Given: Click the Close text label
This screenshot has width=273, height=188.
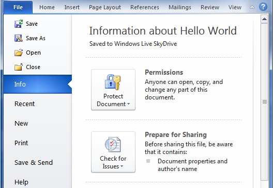Looking at the screenshot, I should point(33,67).
